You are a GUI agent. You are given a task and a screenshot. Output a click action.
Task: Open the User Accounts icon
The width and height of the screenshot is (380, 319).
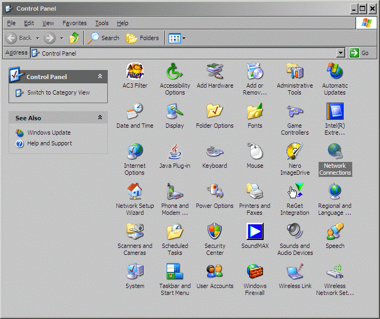click(x=215, y=271)
